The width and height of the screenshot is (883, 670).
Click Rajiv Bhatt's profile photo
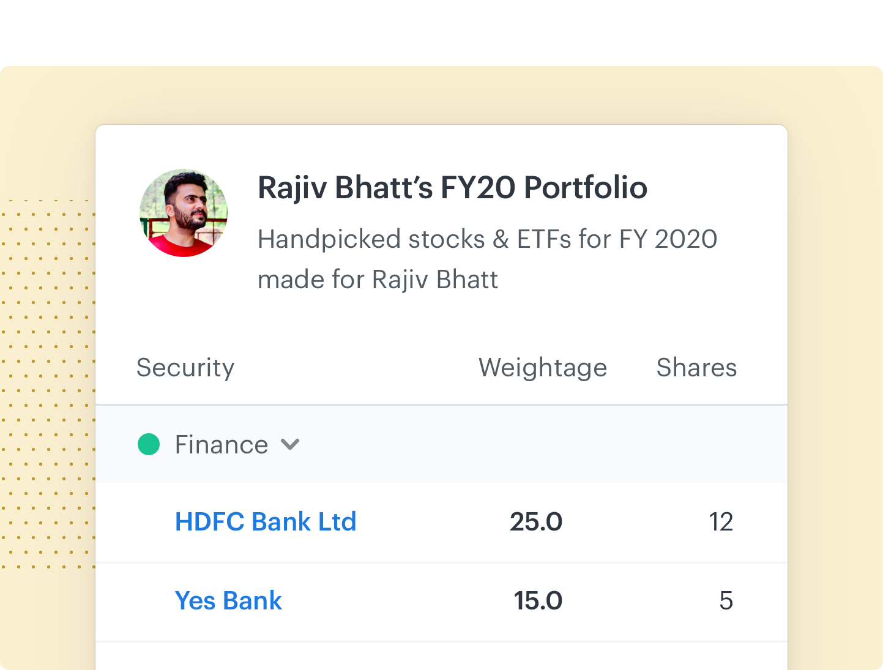(x=184, y=213)
